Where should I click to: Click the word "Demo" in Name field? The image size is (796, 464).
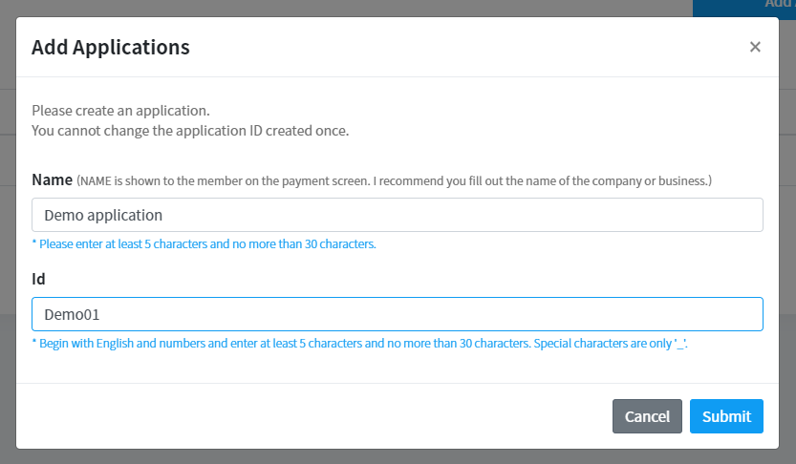tap(63, 215)
